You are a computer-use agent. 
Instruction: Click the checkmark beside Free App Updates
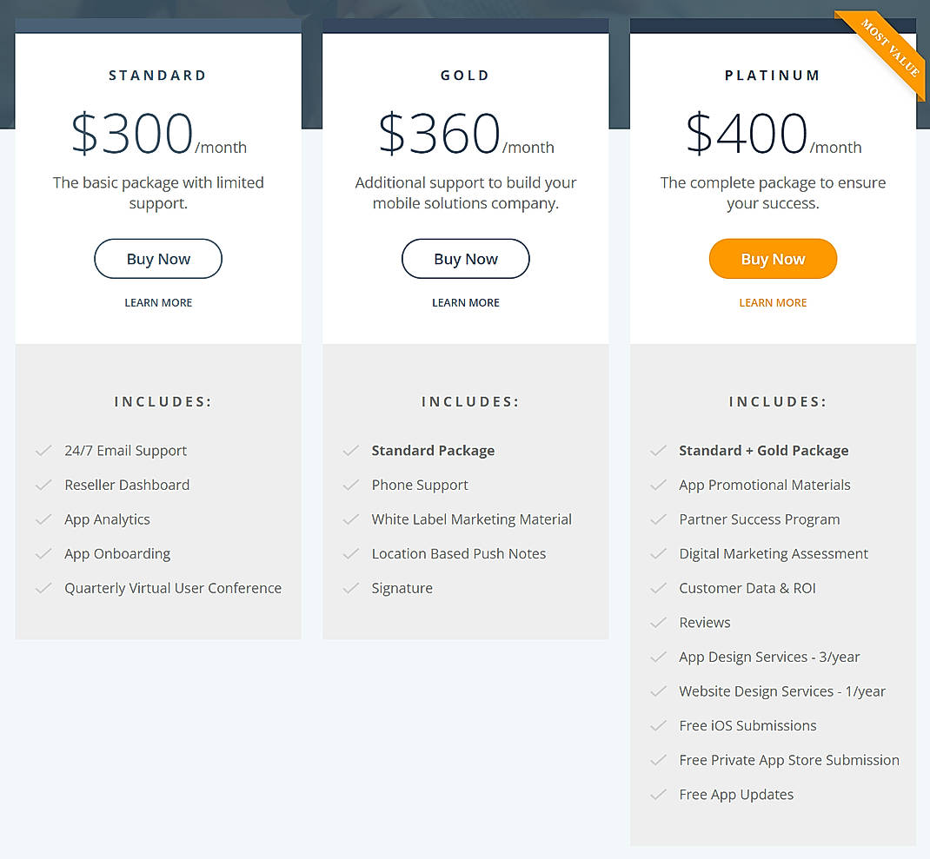[659, 794]
